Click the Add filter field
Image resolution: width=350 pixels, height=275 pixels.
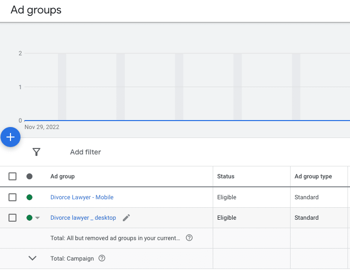click(x=85, y=152)
